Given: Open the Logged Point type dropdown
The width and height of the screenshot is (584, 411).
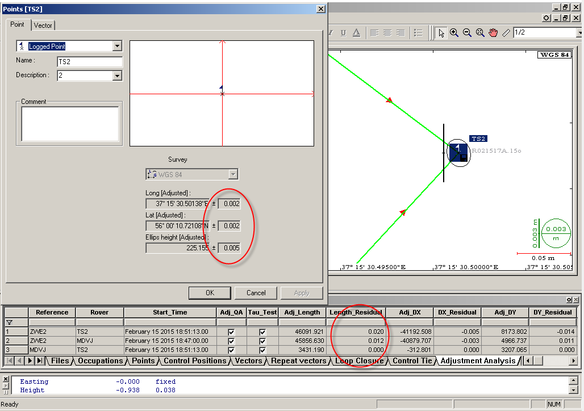Looking at the screenshot, I should coord(118,46).
